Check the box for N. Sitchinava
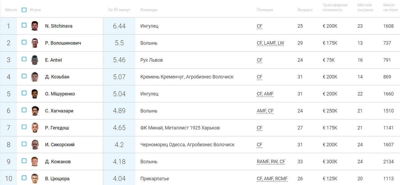This screenshot has height=185, width=400. point(24,25)
